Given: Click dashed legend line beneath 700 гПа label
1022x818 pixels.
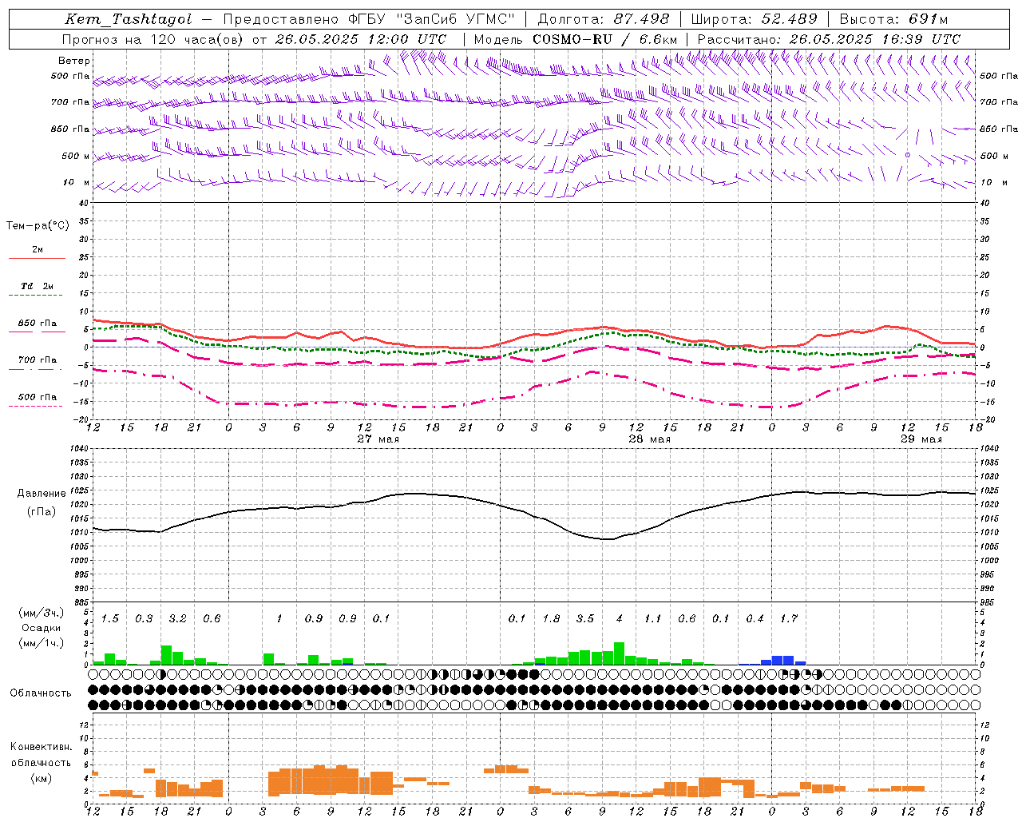Looking at the screenshot, I should (x=37, y=370).
